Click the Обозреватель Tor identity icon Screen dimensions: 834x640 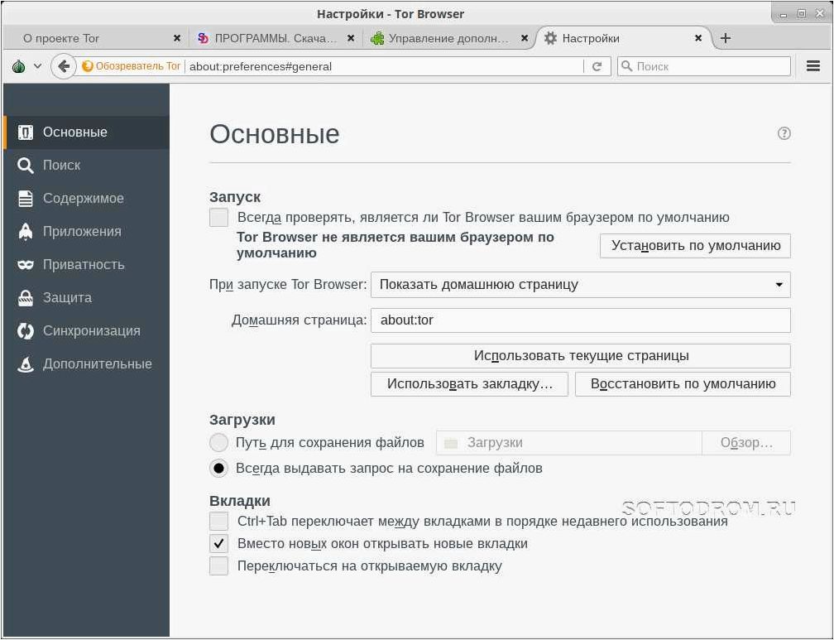[x=88, y=66]
